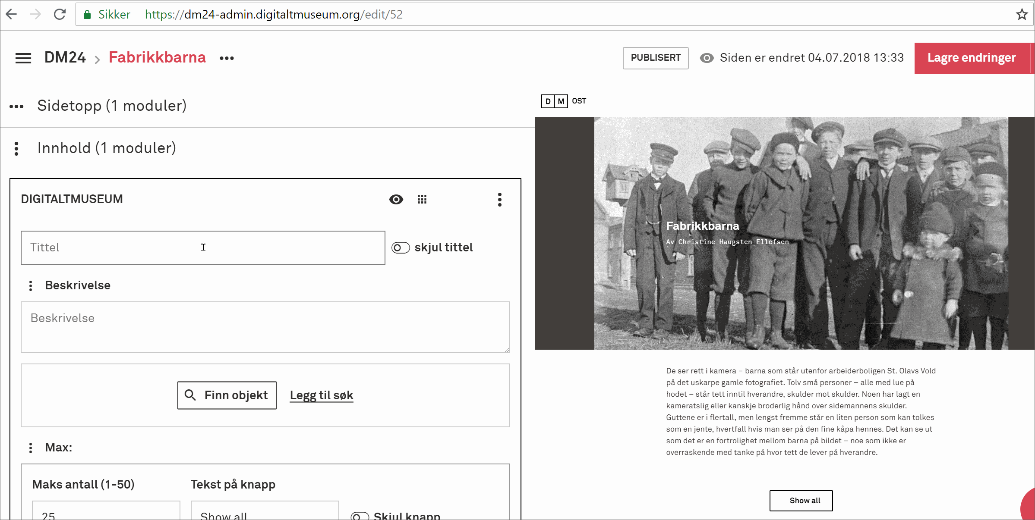This screenshot has height=520, width=1035.
Task: Click the DM logo in the preview
Action: click(554, 101)
